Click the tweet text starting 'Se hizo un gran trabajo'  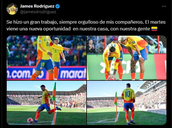pyautogui.click(x=86, y=25)
